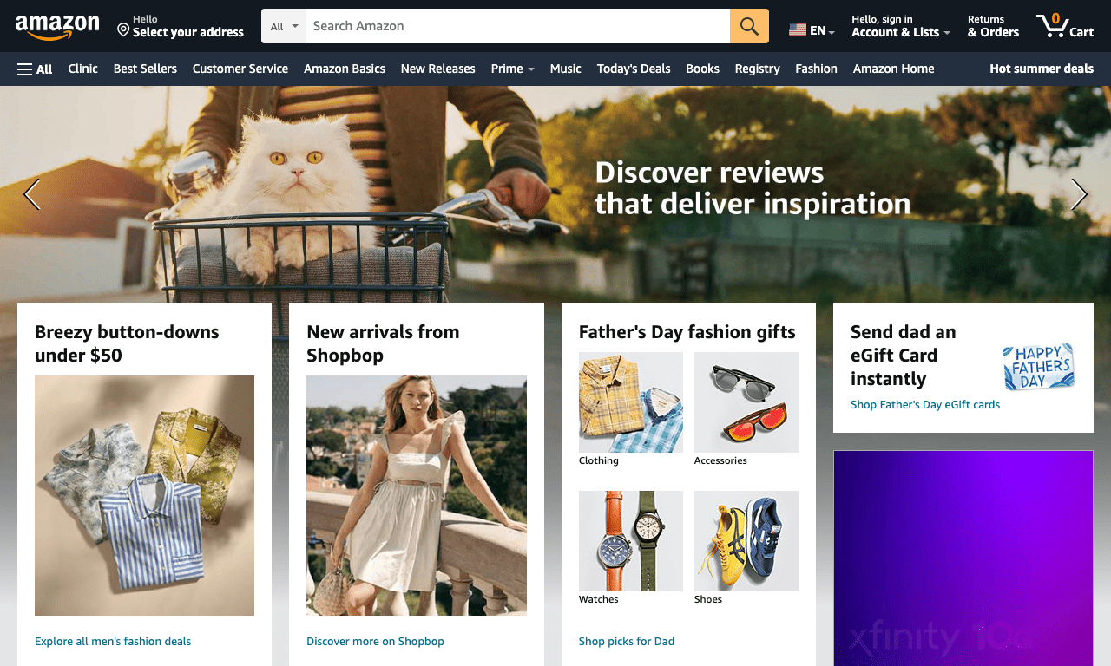Open the Clothing thumbnail with plaid shirts

631,402
